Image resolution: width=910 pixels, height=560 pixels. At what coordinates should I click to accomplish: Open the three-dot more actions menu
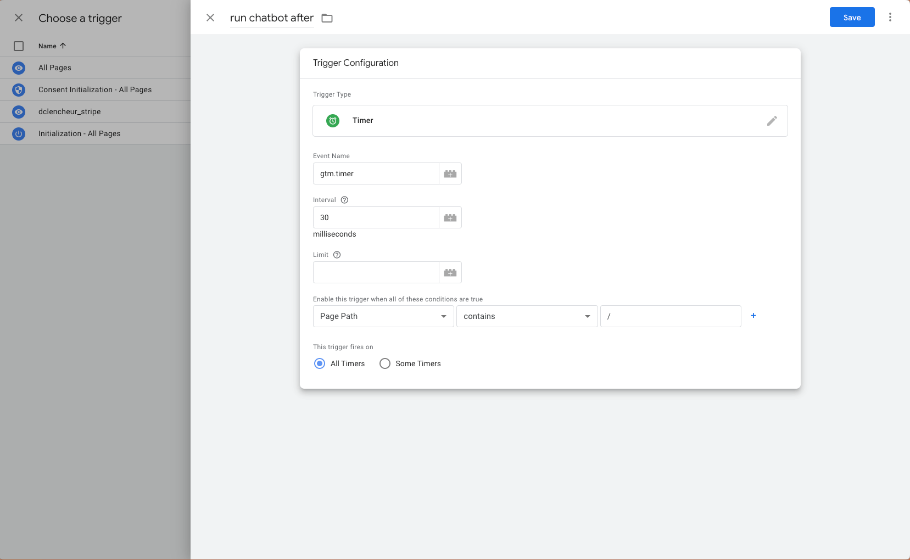click(x=890, y=18)
